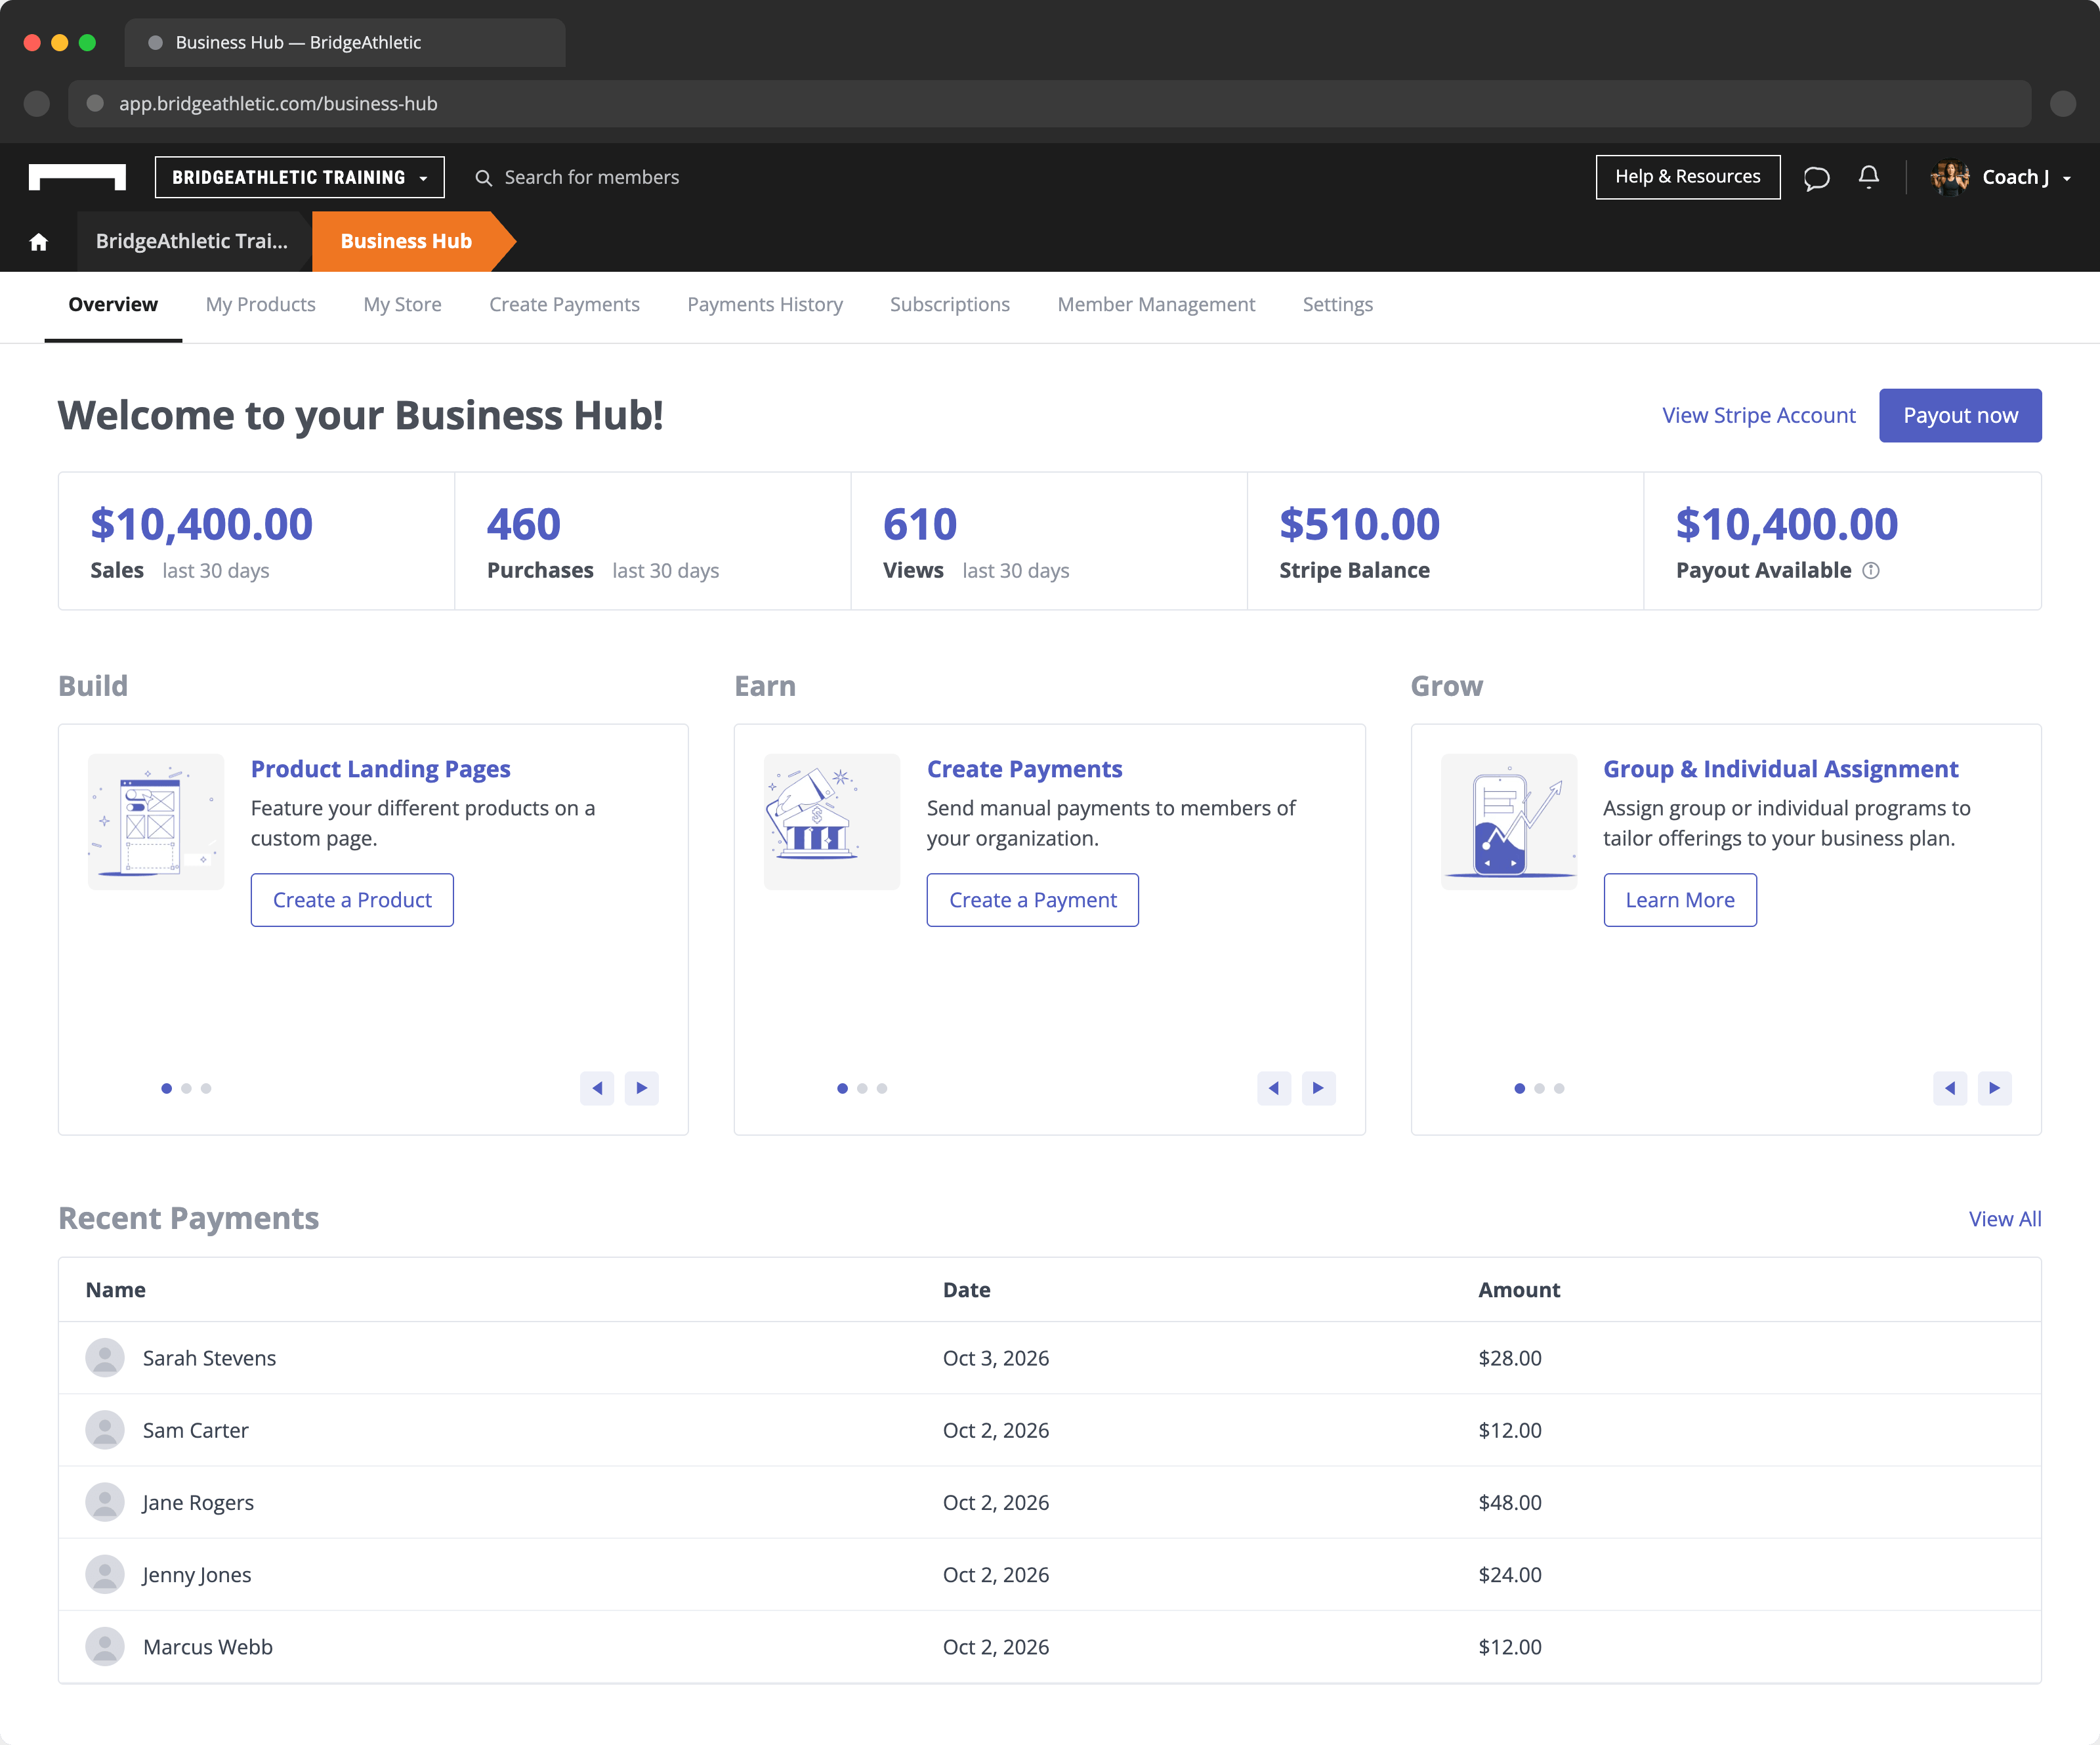Click the browser address bar
Viewport: 2100px width, 1745px height.
(x=1050, y=103)
